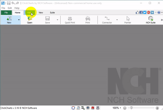The height and width of the screenshot is (110, 163).
Task: Click the undo arrow in title bar
Action: (13, 3)
